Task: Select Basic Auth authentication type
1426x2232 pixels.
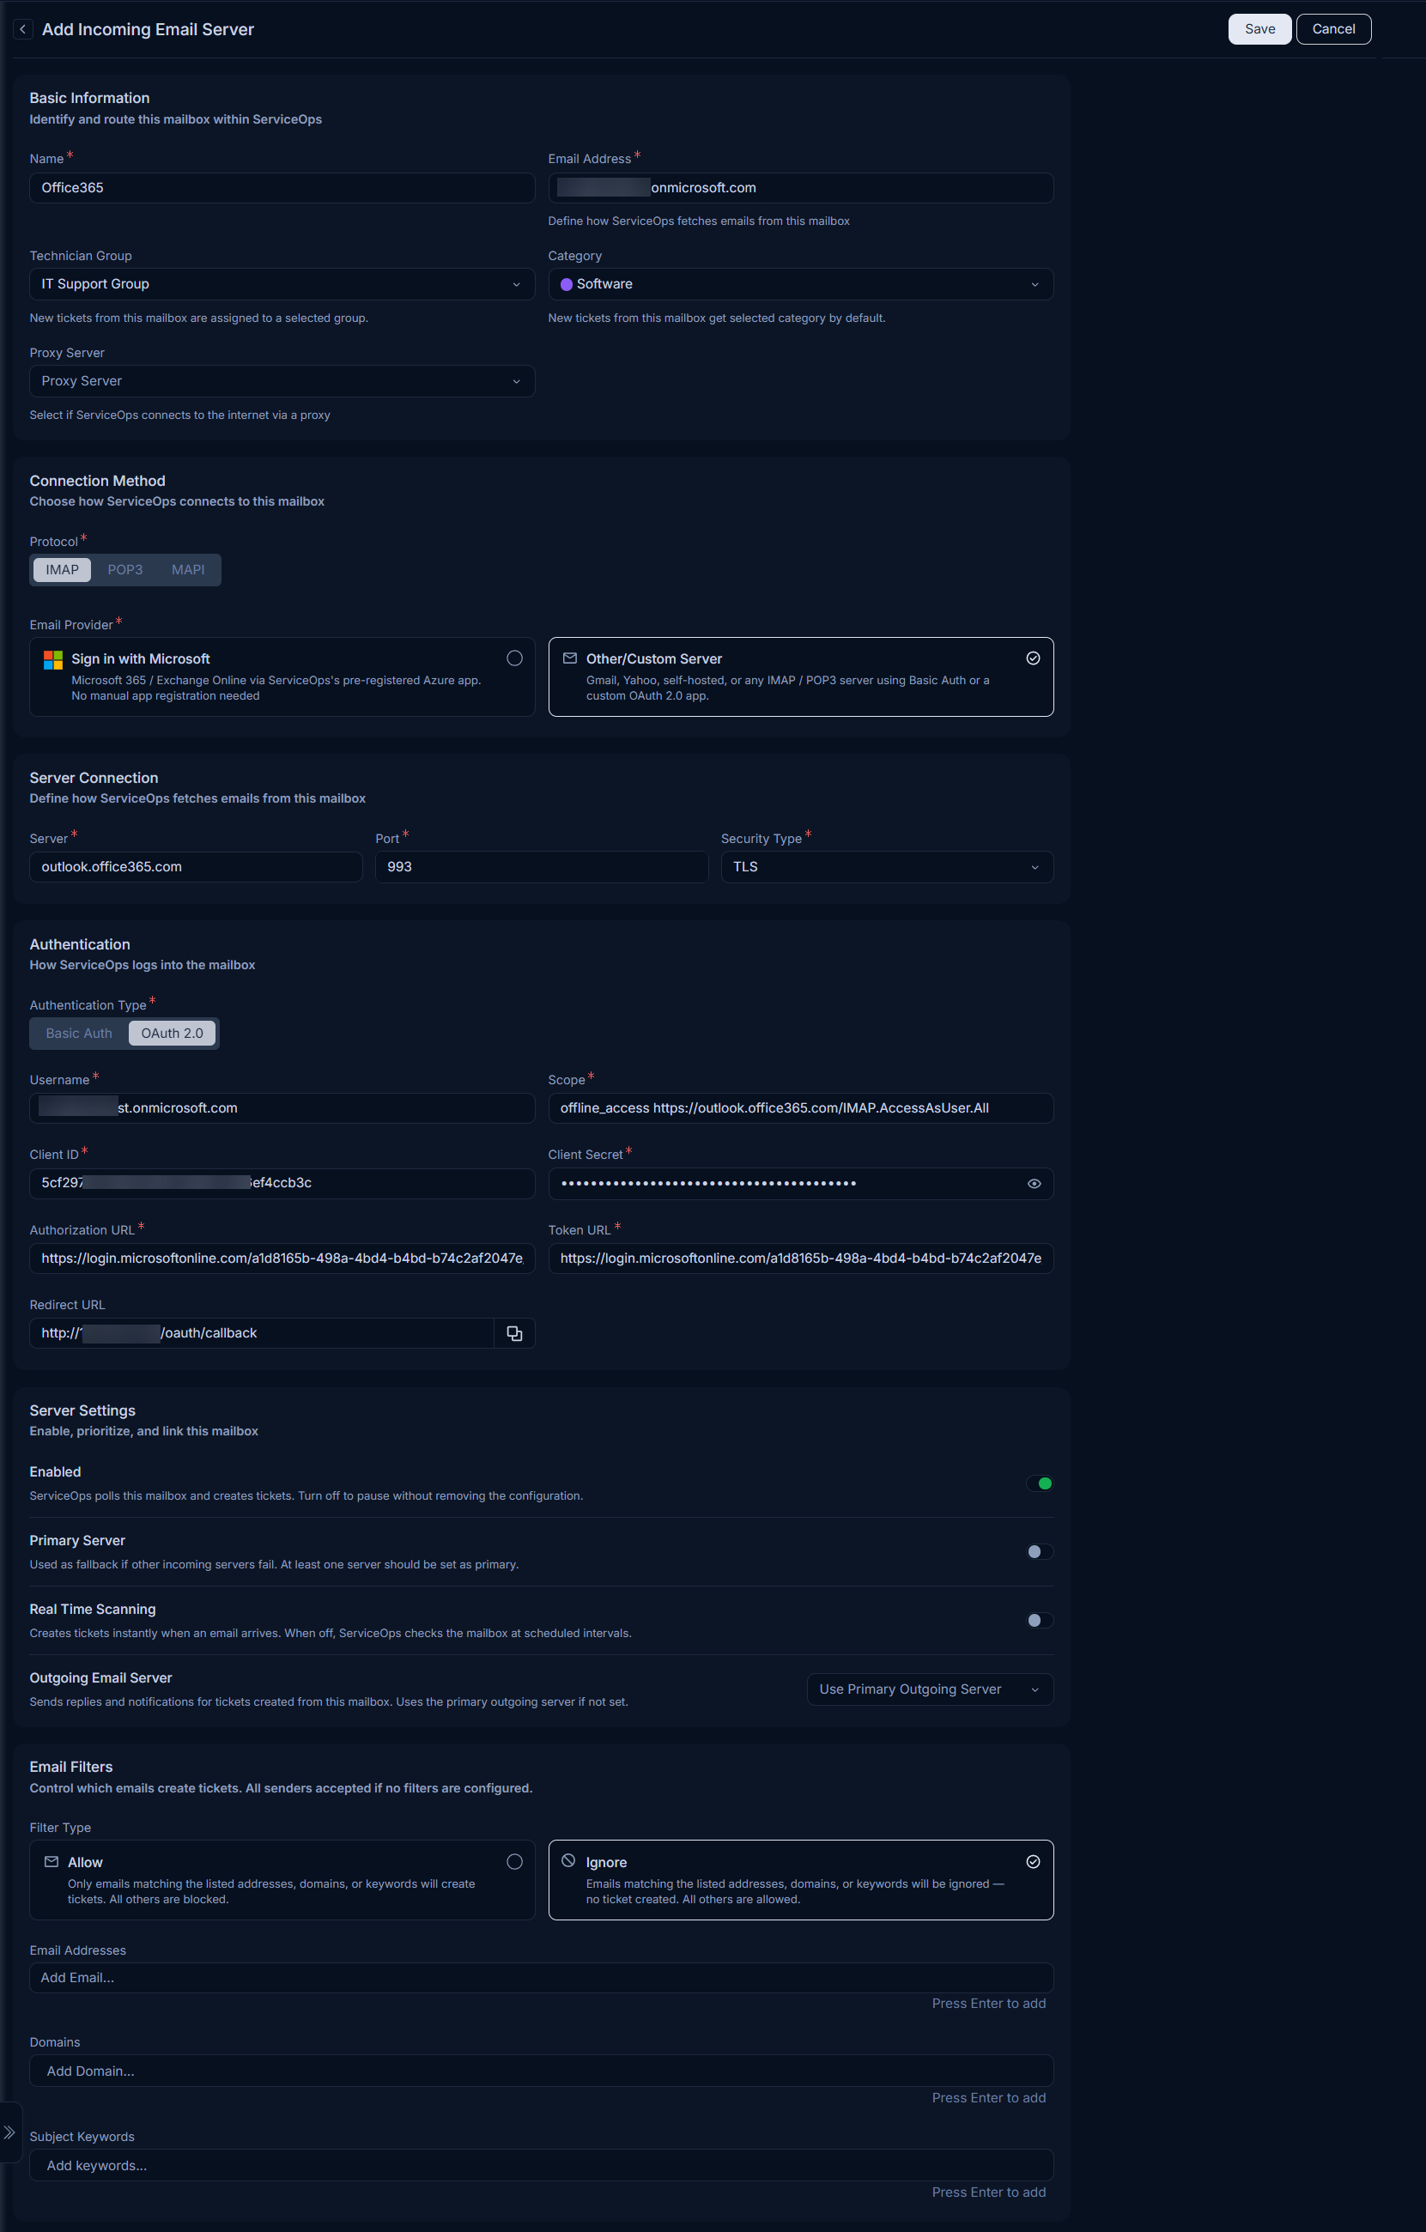Action: [79, 1034]
